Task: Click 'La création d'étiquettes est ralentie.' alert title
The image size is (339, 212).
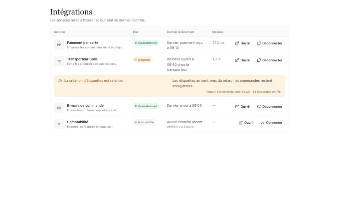Action: (x=94, y=80)
